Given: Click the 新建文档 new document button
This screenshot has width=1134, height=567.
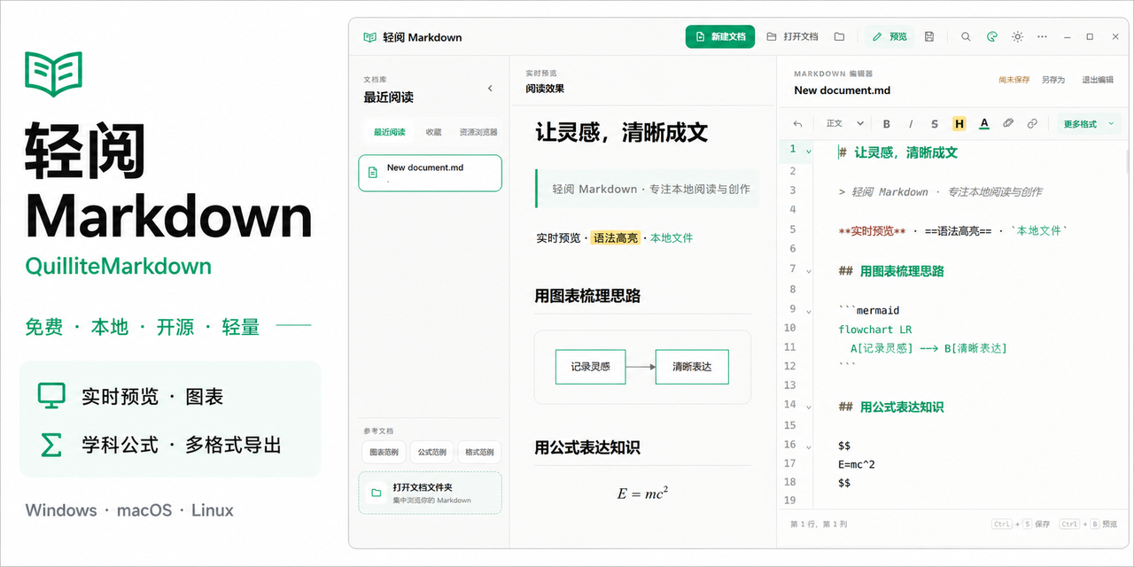Looking at the screenshot, I should tap(720, 36).
